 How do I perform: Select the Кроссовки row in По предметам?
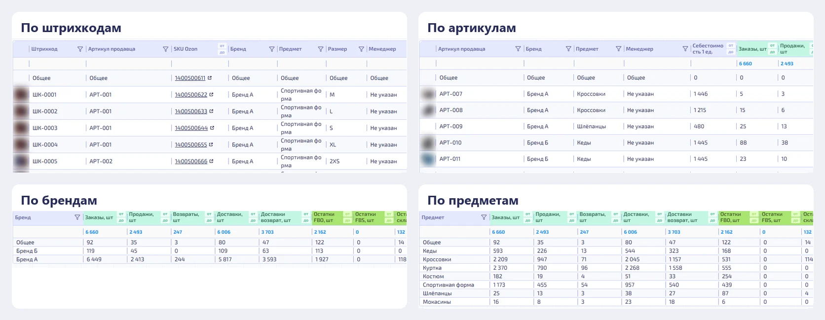click(616, 259)
